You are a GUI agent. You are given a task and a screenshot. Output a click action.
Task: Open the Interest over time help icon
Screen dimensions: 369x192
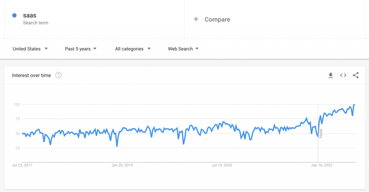pyautogui.click(x=58, y=75)
